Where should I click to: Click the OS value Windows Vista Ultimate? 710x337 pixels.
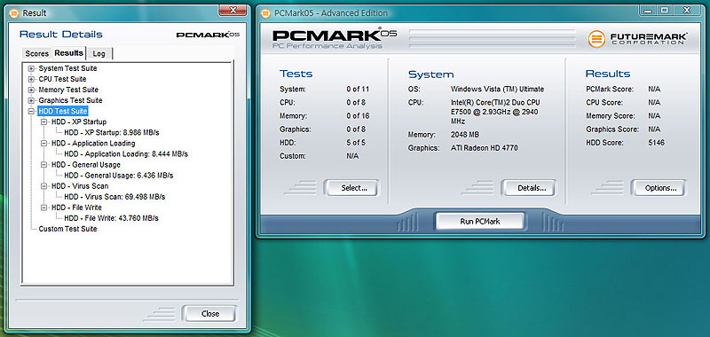497,90
